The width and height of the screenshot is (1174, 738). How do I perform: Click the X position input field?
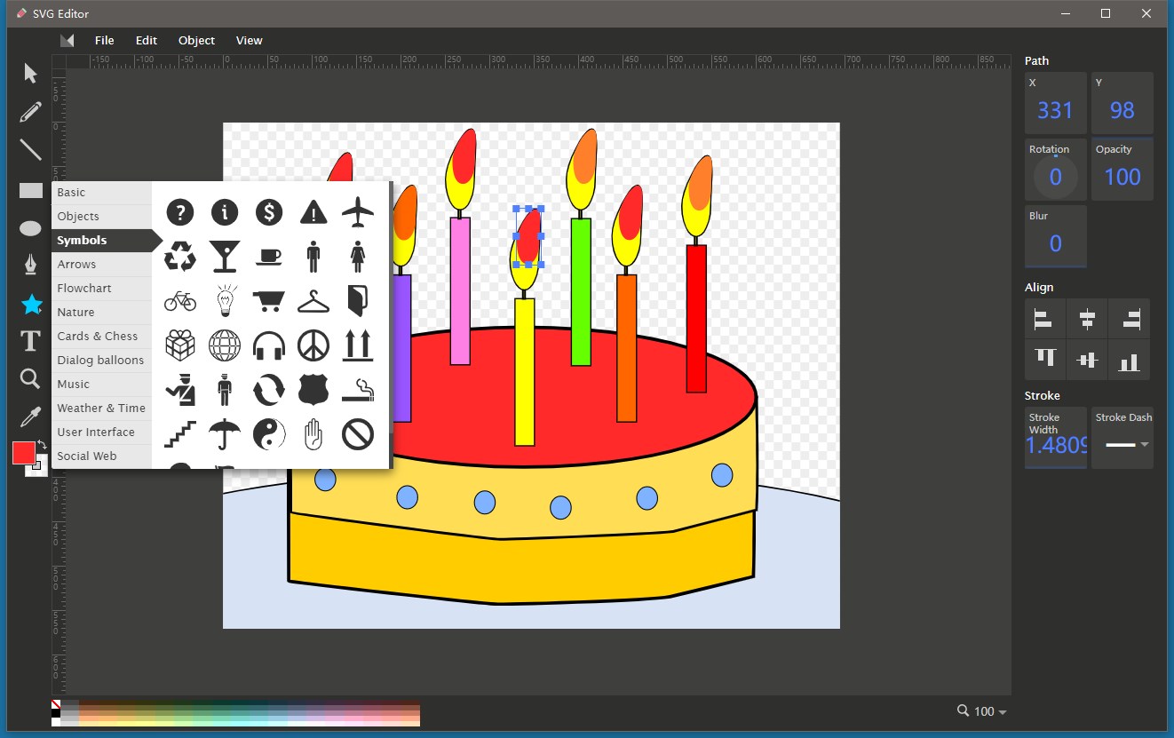(1055, 103)
